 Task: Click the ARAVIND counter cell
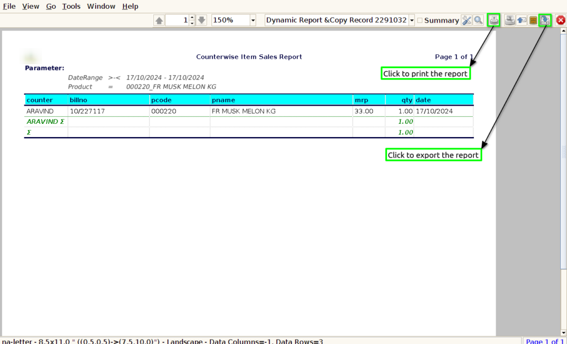tap(47, 111)
